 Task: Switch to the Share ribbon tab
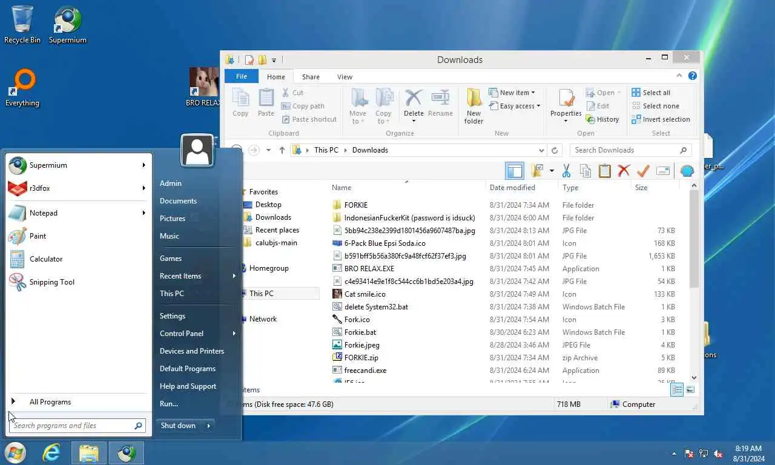[311, 77]
